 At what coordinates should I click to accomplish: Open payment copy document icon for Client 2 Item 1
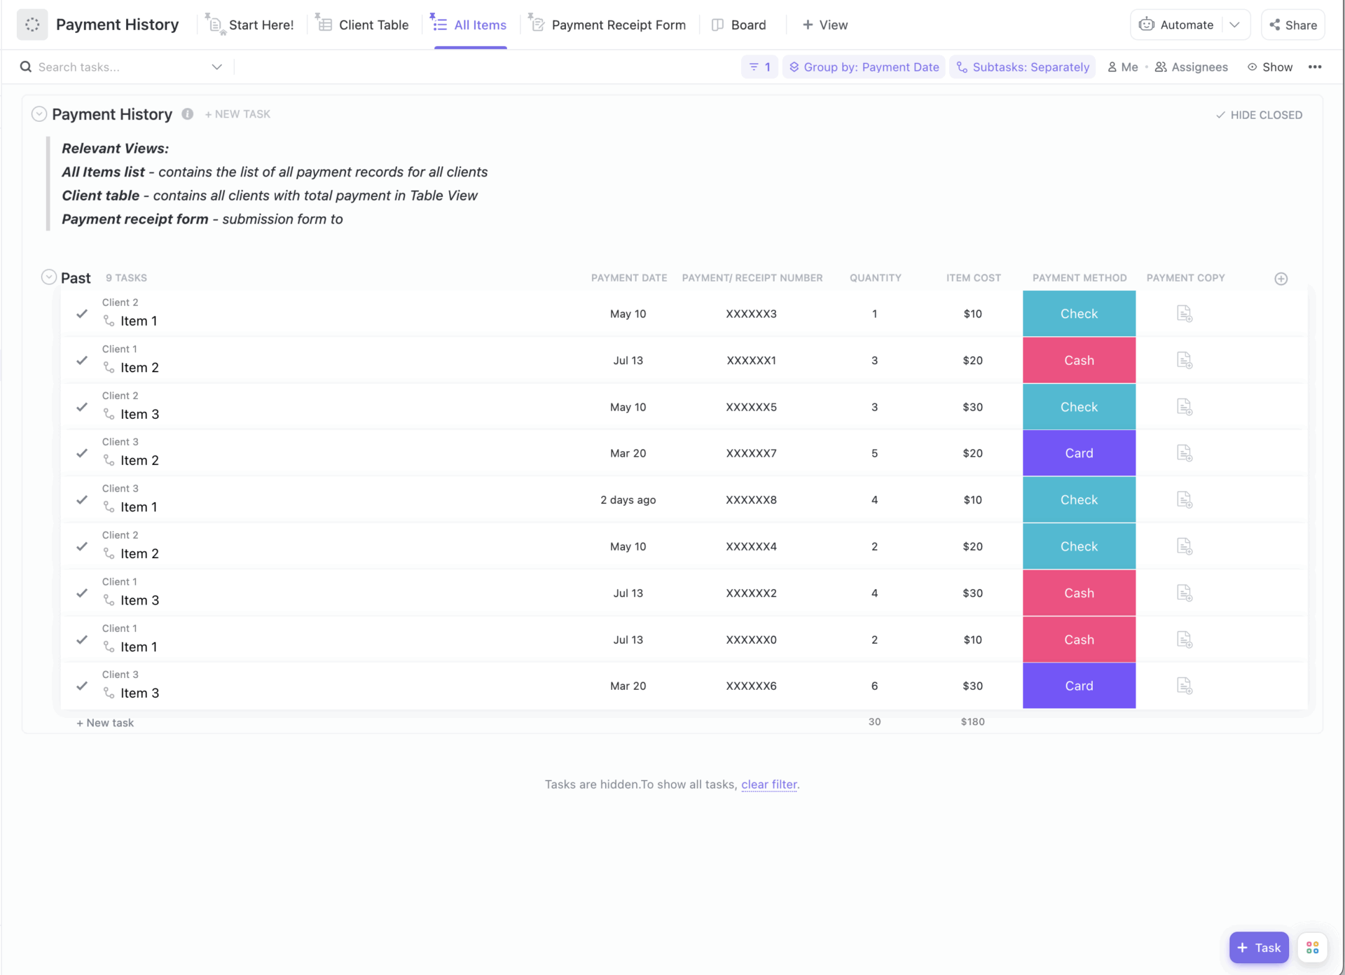1184,313
